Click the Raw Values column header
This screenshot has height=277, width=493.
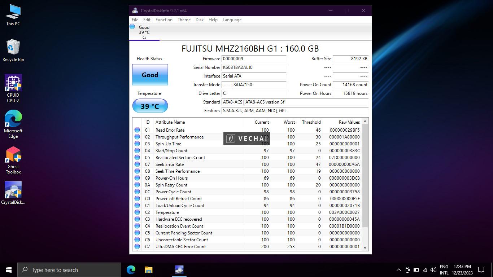pos(342,122)
